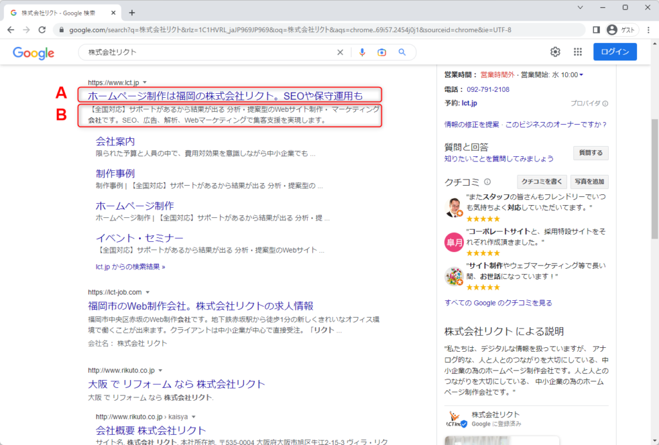Focus the address bar URL
Screen dimensions: 659x445
[290, 30]
